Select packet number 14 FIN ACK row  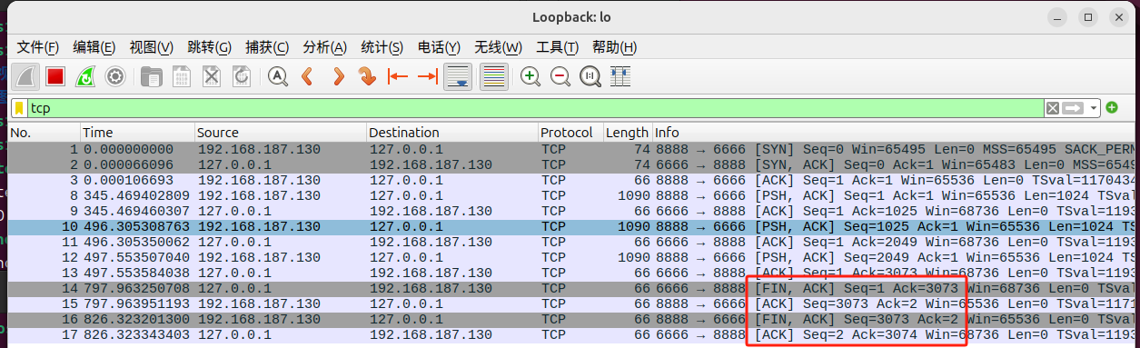[572, 287]
